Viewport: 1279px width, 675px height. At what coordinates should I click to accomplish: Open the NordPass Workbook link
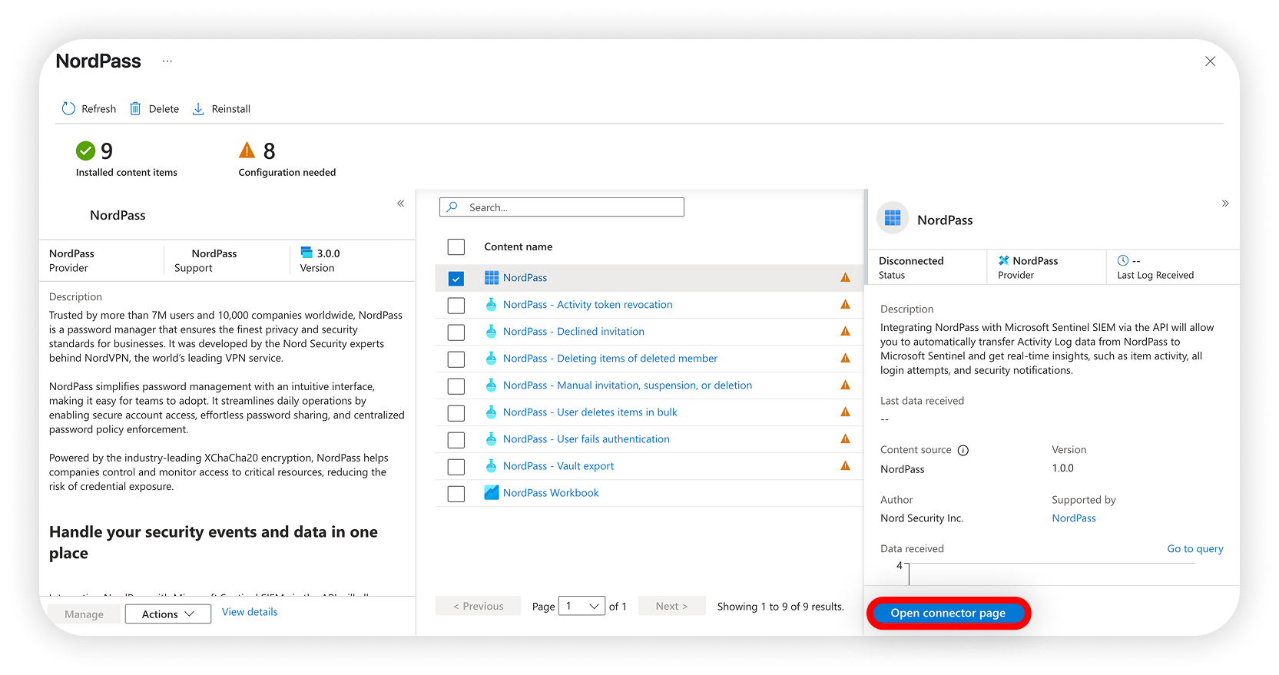551,493
